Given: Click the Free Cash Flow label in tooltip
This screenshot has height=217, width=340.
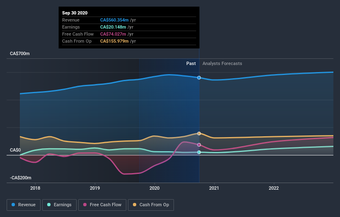Looking at the screenshot, I should (x=78, y=34).
